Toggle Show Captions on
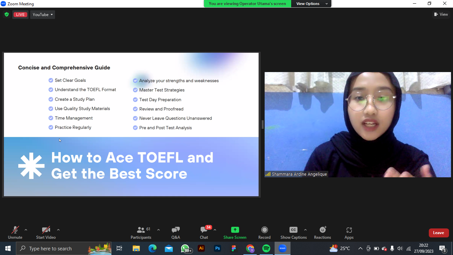Image resolution: width=453 pixels, height=255 pixels. (x=293, y=230)
